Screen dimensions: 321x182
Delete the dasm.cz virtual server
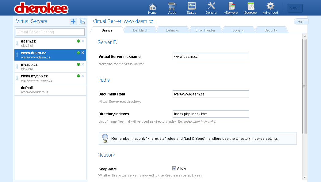[x=83, y=41]
